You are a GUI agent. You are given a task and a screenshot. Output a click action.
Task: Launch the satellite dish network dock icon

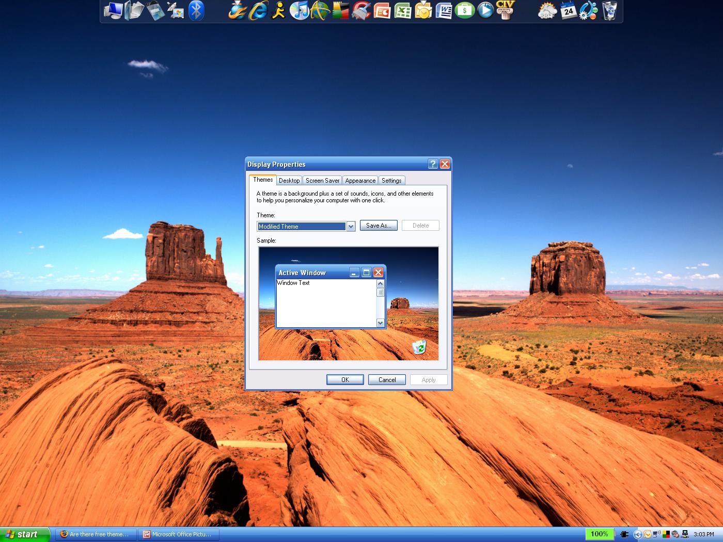176,10
